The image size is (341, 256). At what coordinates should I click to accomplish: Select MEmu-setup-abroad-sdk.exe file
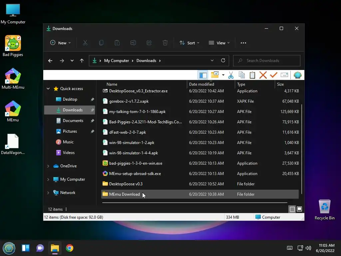click(x=200, y=174)
